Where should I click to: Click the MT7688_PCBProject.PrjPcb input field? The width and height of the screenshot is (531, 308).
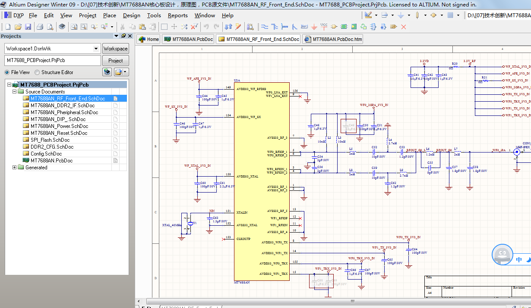coord(53,61)
